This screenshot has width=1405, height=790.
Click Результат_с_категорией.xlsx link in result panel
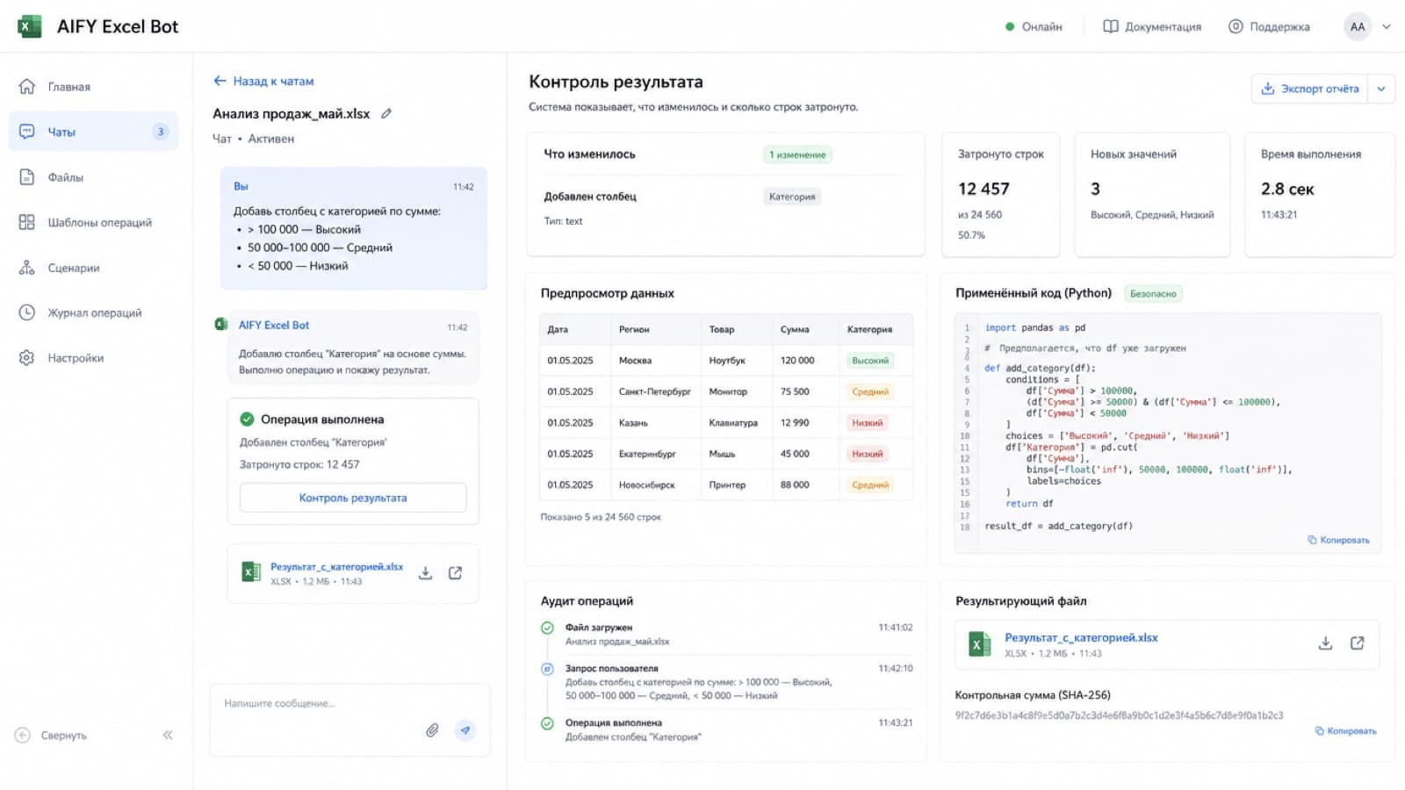pyautogui.click(x=1081, y=638)
